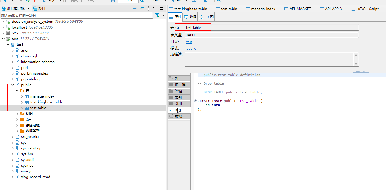The height and width of the screenshot is (190, 386).
Task: Open navigator view menu three dots
Action: tap(148, 9)
